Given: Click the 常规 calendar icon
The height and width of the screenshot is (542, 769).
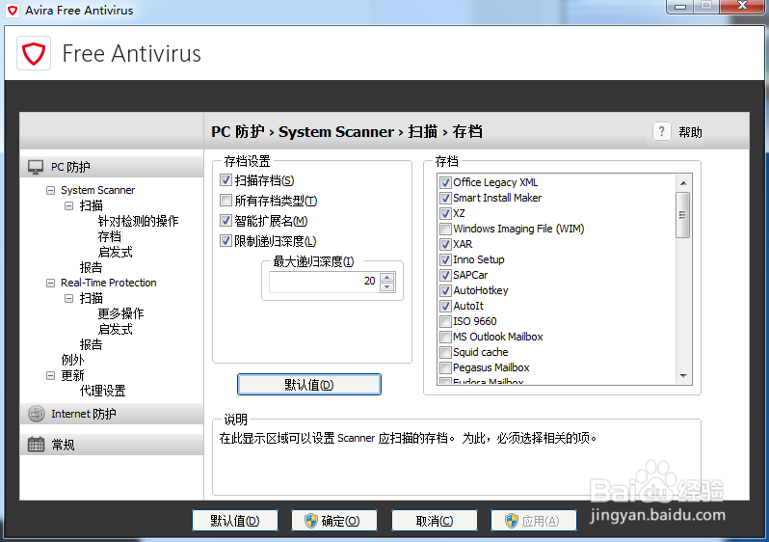Looking at the screenshot, I should click(36, 445).
